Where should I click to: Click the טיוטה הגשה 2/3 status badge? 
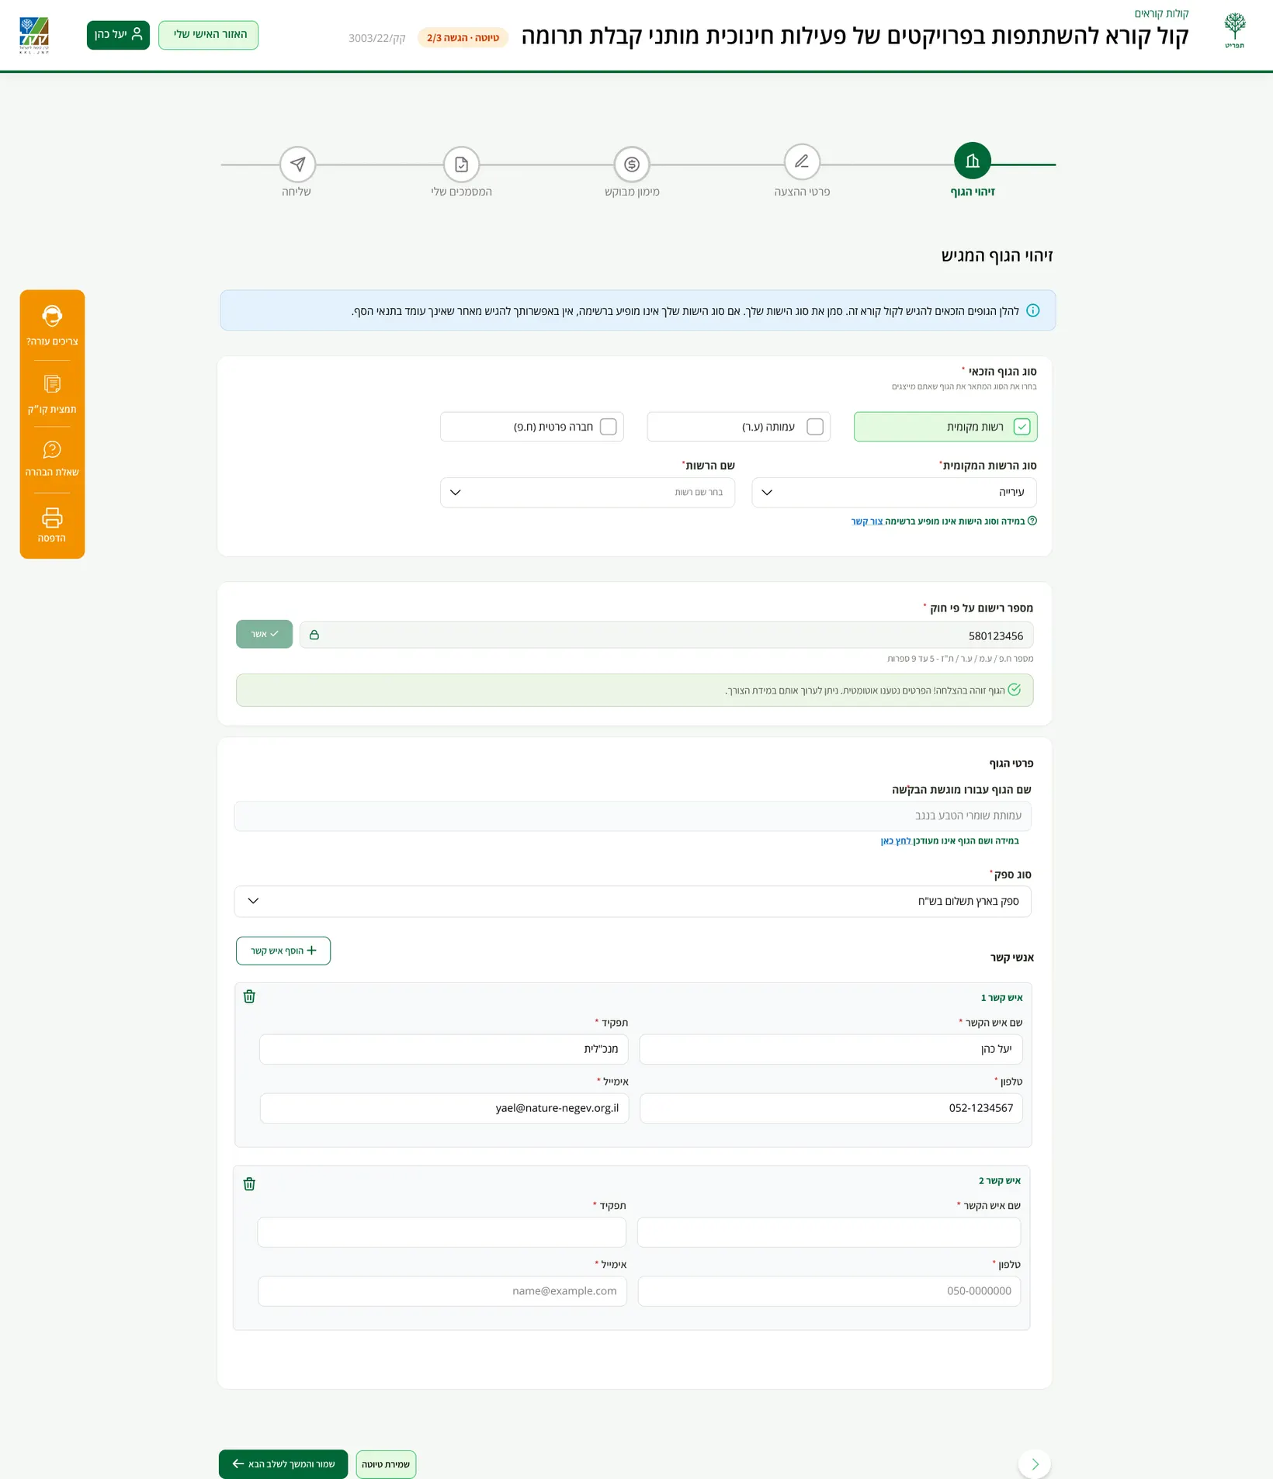(x=463, y=37)
